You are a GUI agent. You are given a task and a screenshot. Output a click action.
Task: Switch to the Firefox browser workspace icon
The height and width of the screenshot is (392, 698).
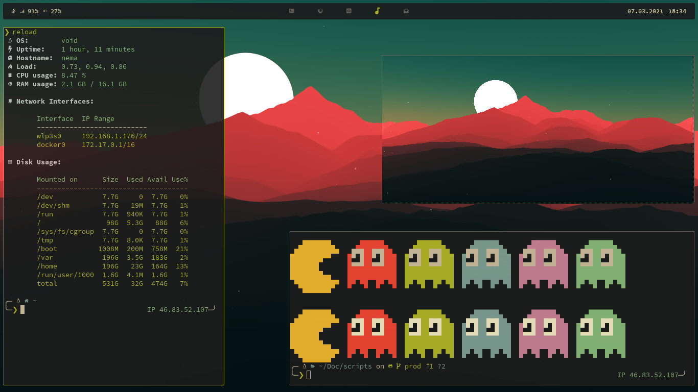point(320,11)
